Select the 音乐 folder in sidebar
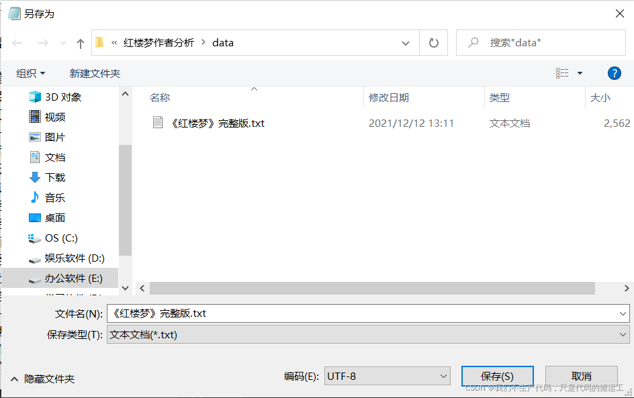 [x=54, y=197]
